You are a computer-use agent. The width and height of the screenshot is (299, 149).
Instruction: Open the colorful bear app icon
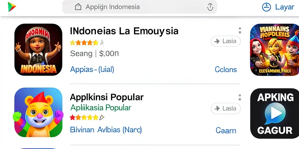(x=38, y=112)
